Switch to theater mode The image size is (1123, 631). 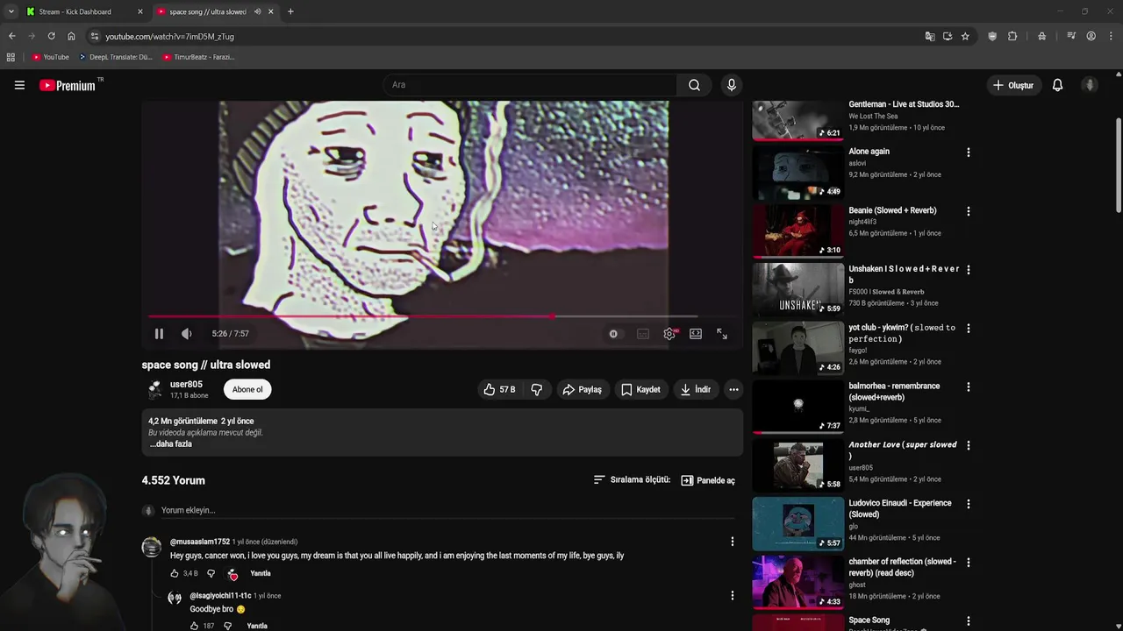pyautogui.click(x=696, y=334)
